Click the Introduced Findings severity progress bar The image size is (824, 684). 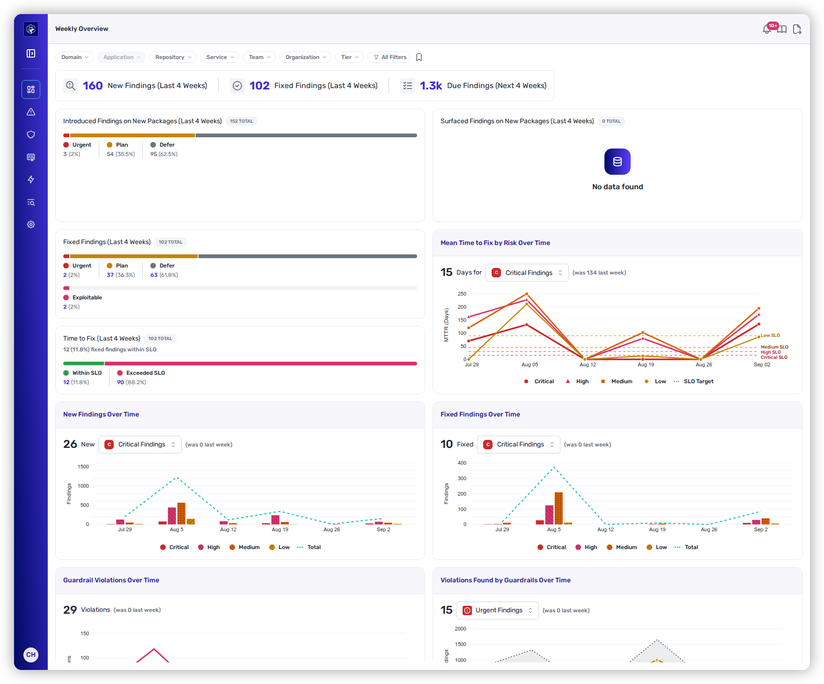240,135
